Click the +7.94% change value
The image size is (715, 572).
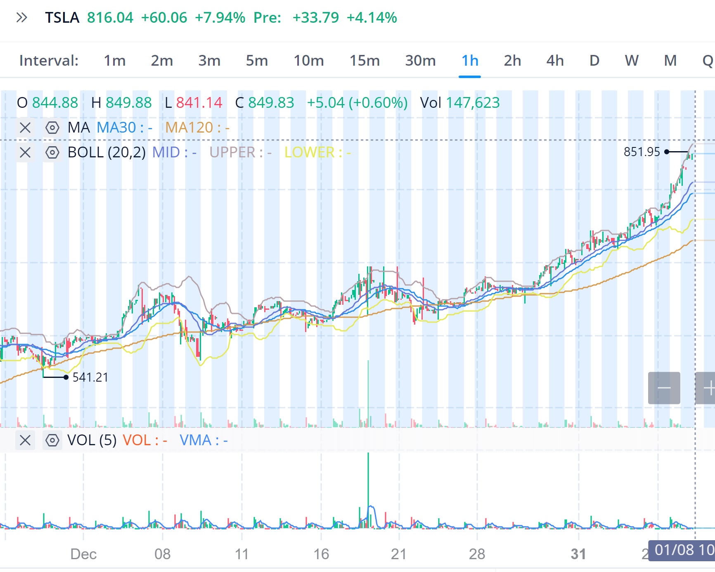coord(220,18)
